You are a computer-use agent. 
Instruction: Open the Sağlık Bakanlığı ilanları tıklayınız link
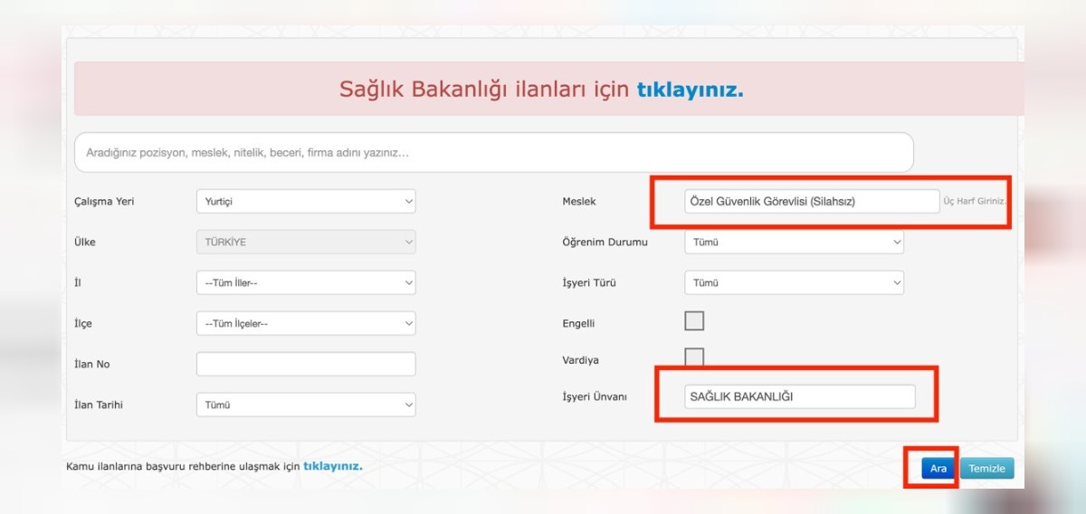tap(690, 90)
